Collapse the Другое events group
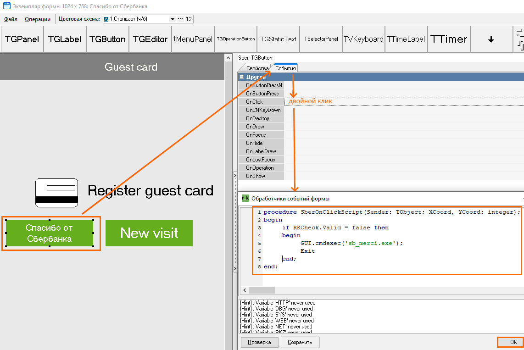Viewport: 524px width, 350px height. coord(242,77)
